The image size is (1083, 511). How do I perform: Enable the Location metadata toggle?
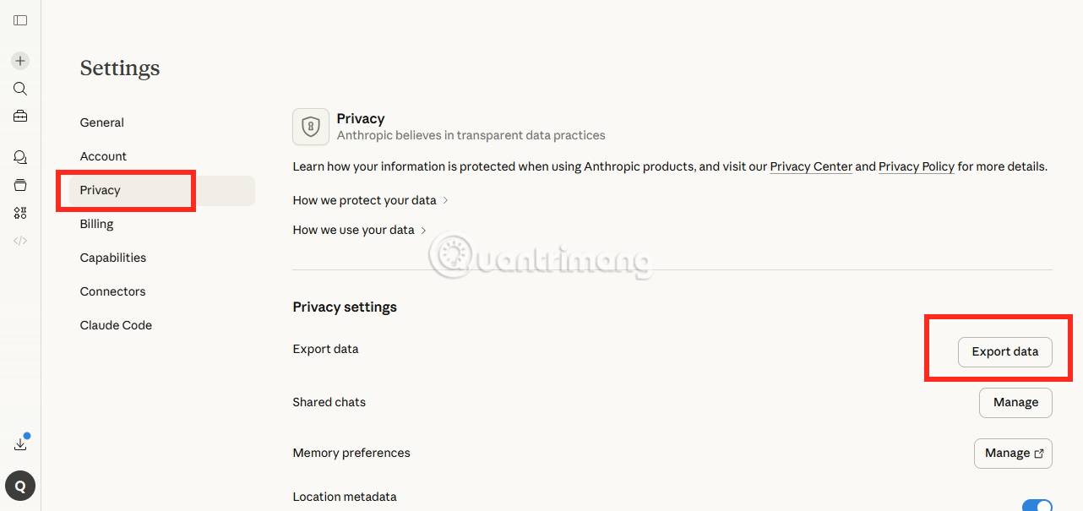pyautogui.click(x=1039, y=504)
